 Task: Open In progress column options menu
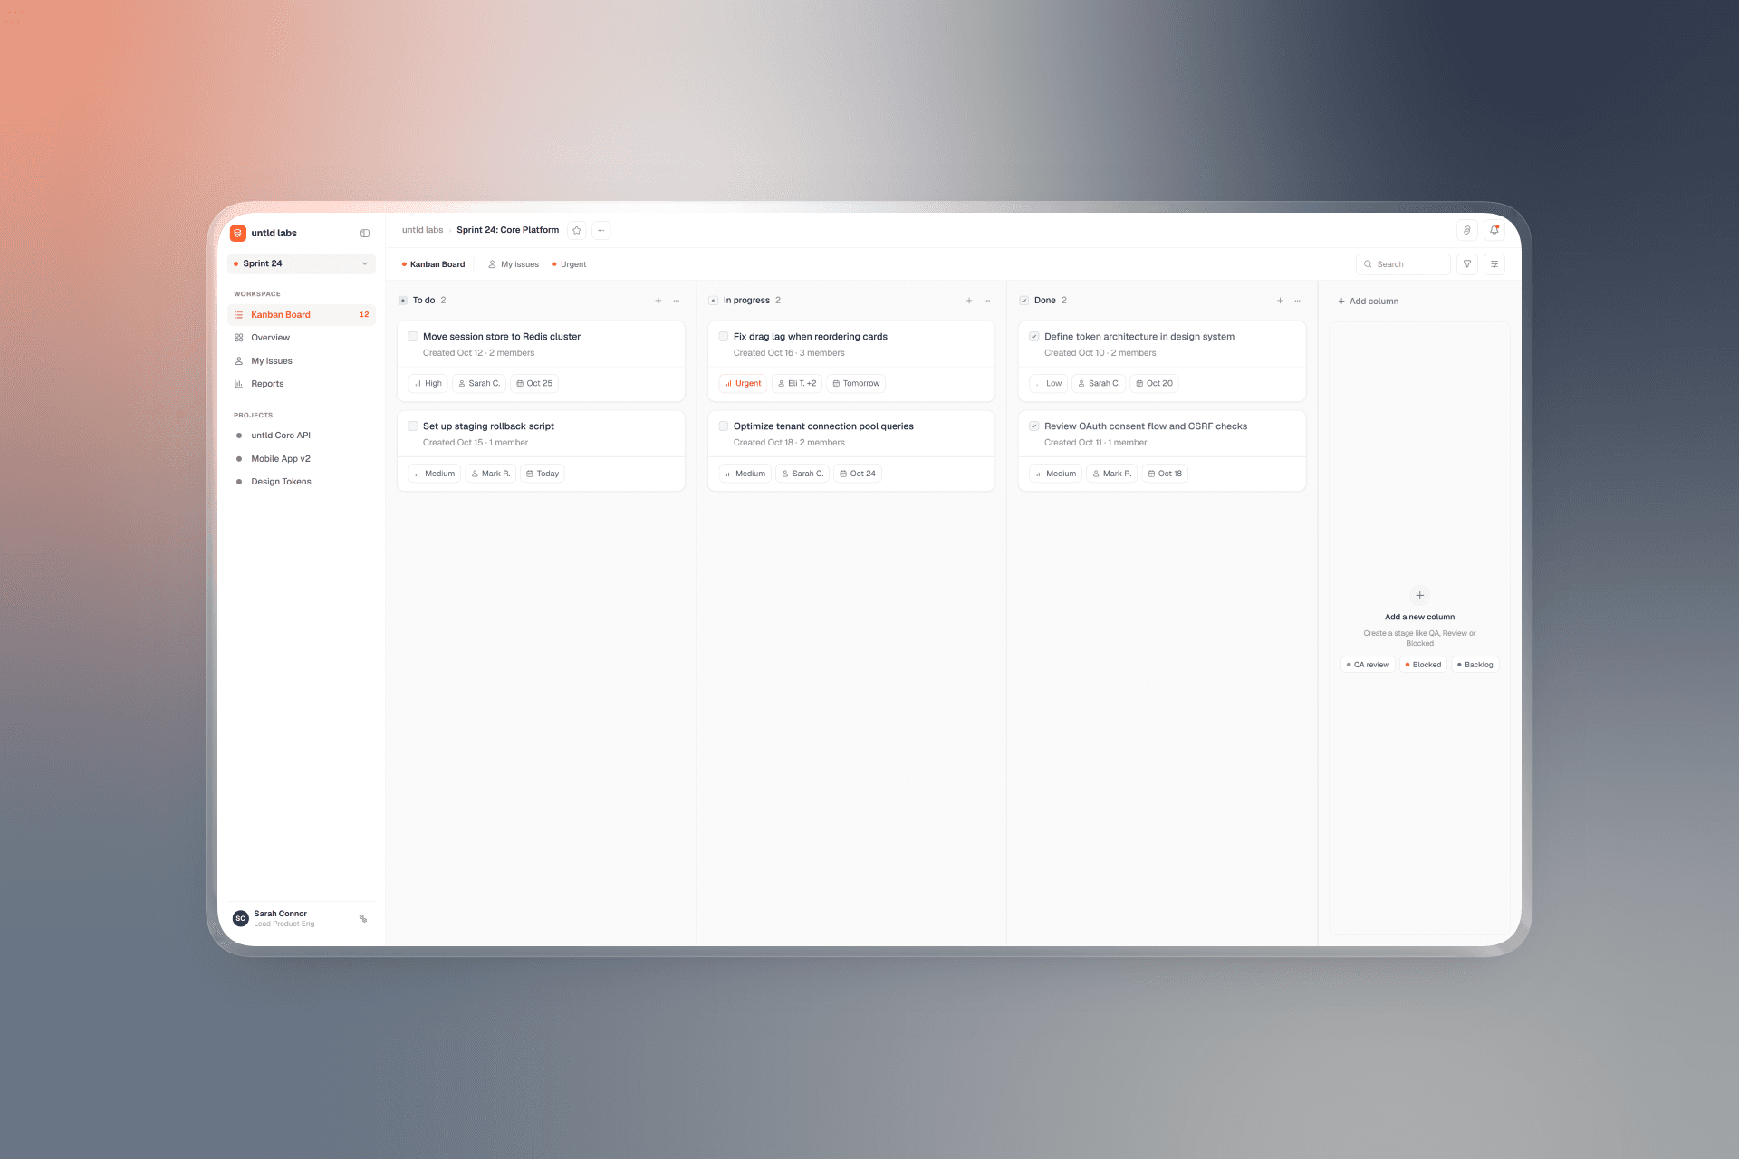[987, 301]
